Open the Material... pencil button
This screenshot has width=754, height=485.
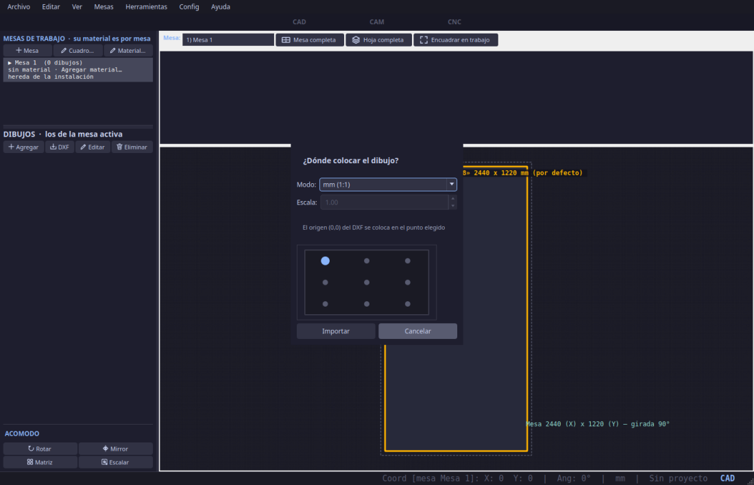click(128, 51)
